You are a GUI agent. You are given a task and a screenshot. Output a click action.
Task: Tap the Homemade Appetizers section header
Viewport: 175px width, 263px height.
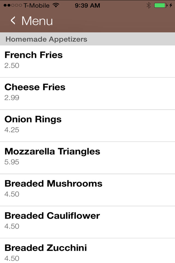tap(87, 39)
